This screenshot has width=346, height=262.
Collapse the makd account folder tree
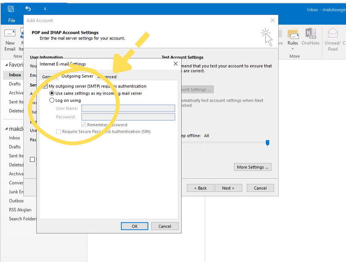[6, 129]
